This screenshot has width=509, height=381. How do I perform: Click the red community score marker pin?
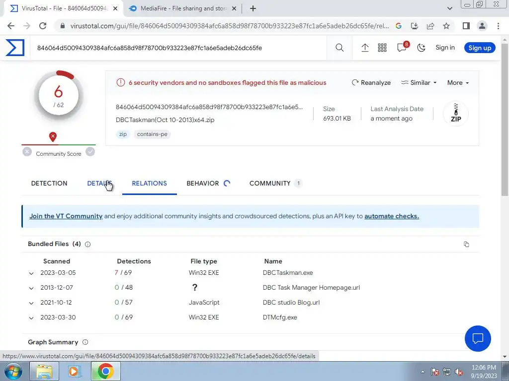pyautogui.click(x=53, y=137)
